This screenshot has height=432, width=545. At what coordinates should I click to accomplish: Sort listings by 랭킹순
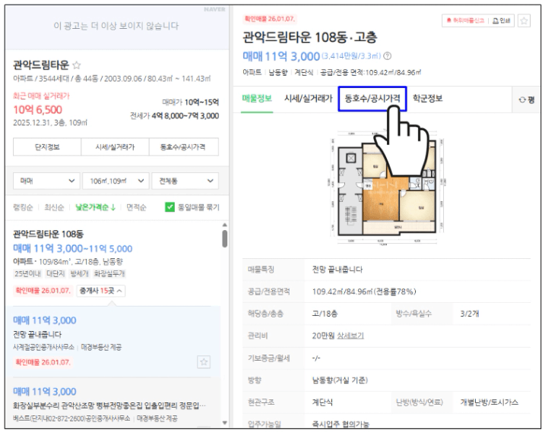point(23,207)
